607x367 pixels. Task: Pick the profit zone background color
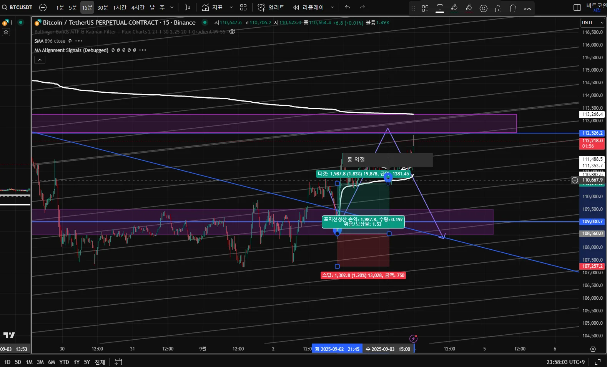click(454, 8)
